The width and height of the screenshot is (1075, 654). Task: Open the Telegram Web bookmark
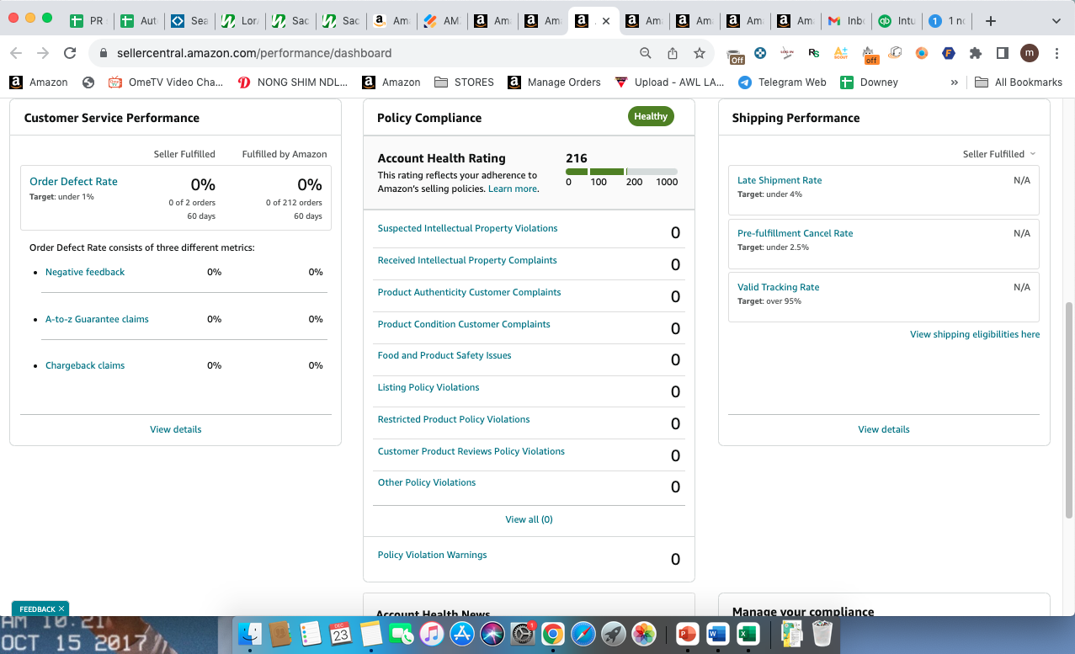782,82
